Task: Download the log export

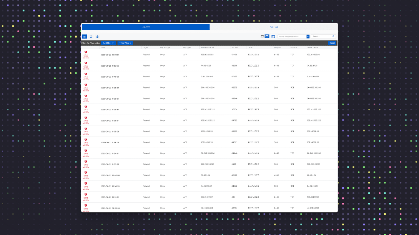Action: (97, 37)
